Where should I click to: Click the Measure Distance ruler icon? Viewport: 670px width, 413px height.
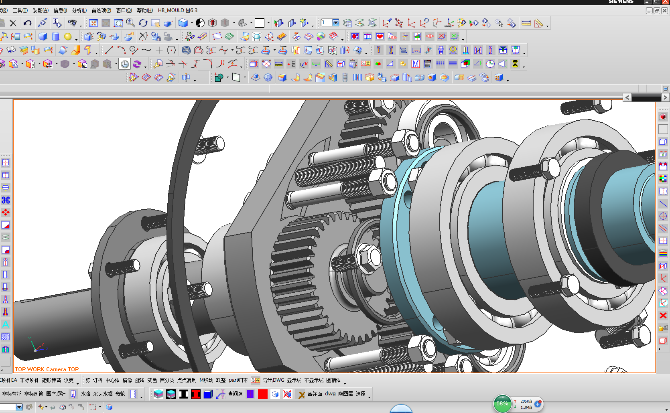click(526, 23)
